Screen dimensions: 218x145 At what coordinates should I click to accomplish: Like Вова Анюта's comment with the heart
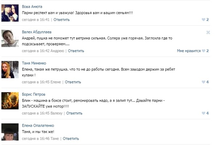(x=203, y=20)
